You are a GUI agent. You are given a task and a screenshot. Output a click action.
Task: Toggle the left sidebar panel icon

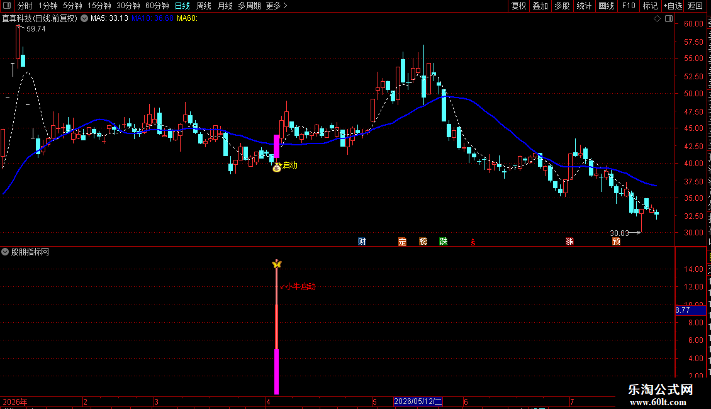tap(7, 6)
